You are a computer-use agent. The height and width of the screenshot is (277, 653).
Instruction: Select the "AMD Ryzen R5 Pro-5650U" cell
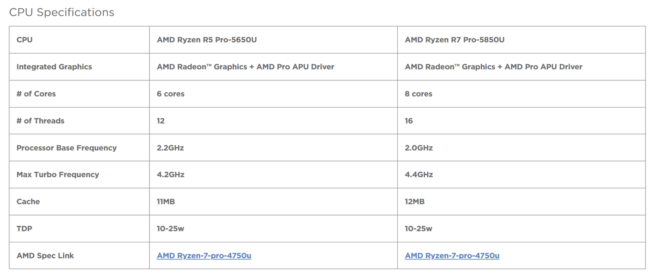[207, 40]
